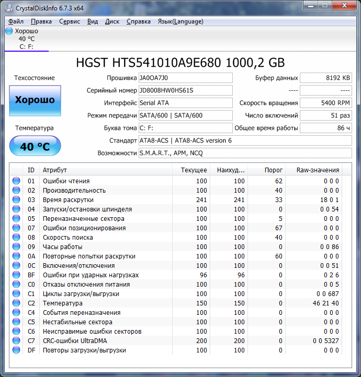The image size is (361, 377).
Task: Open the Диск menu
Action: coord(112,21)
